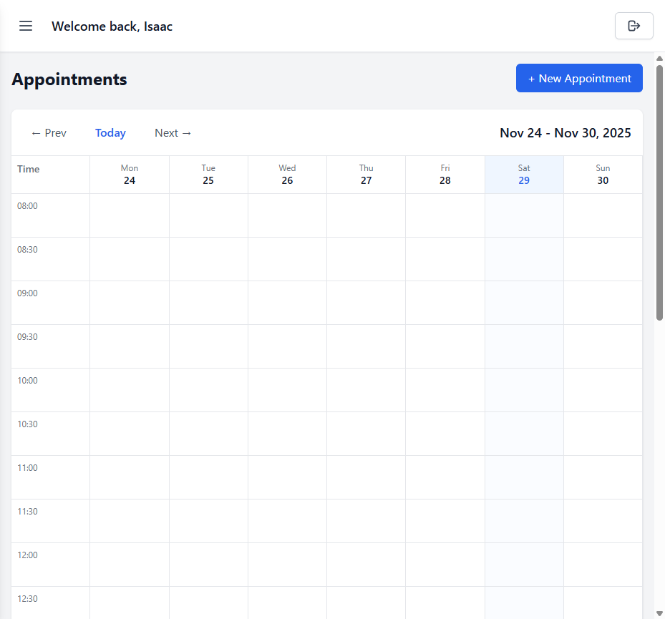Click the Time column header label
The height and width of the screenshot is (619, 665).
click(28, 169)
